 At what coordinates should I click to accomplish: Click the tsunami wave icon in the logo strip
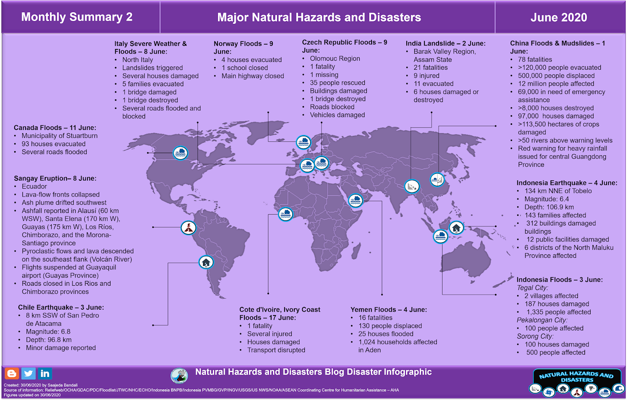coord(618,388)
